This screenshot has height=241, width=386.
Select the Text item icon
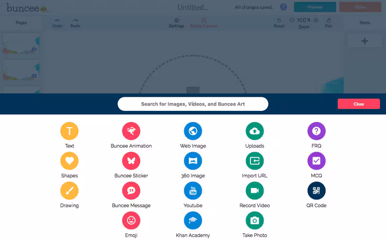69,131
